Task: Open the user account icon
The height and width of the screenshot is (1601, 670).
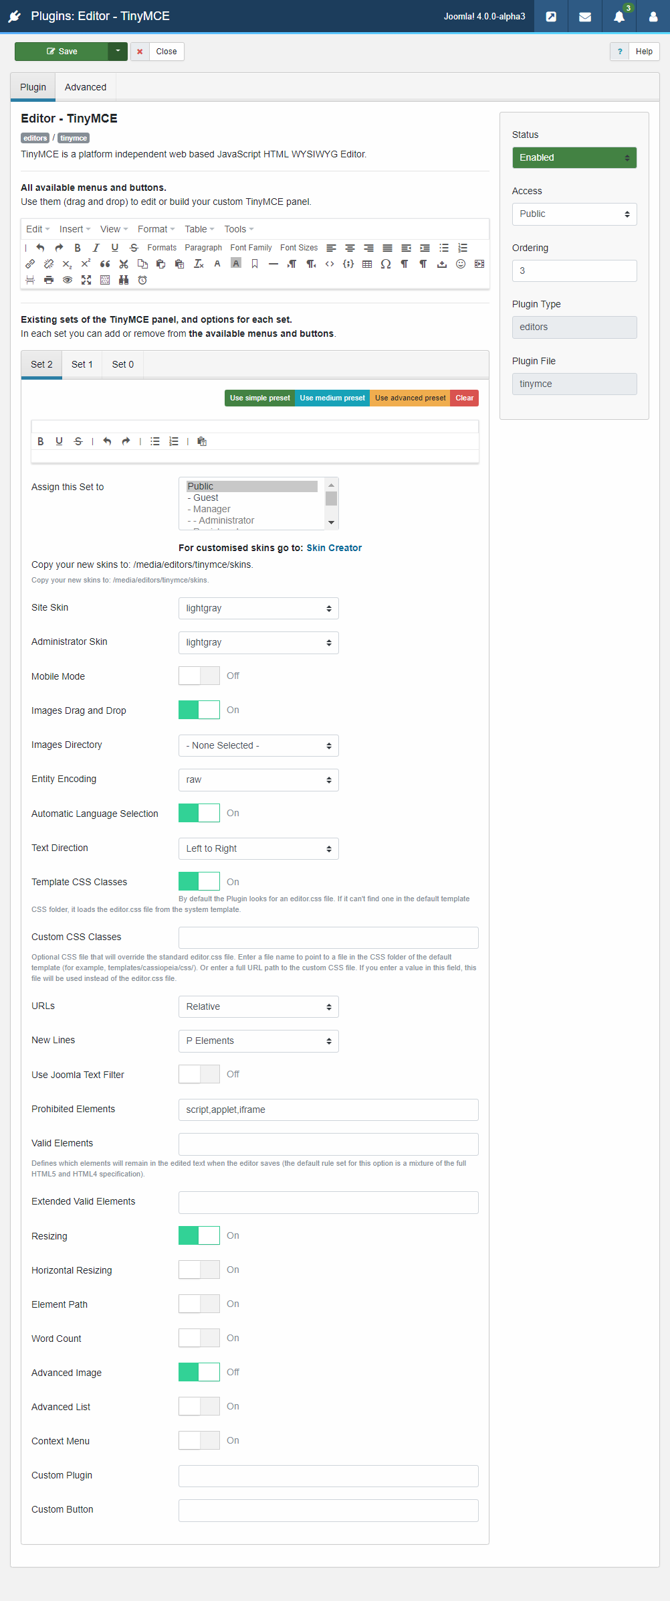Action: coord(653,16)
